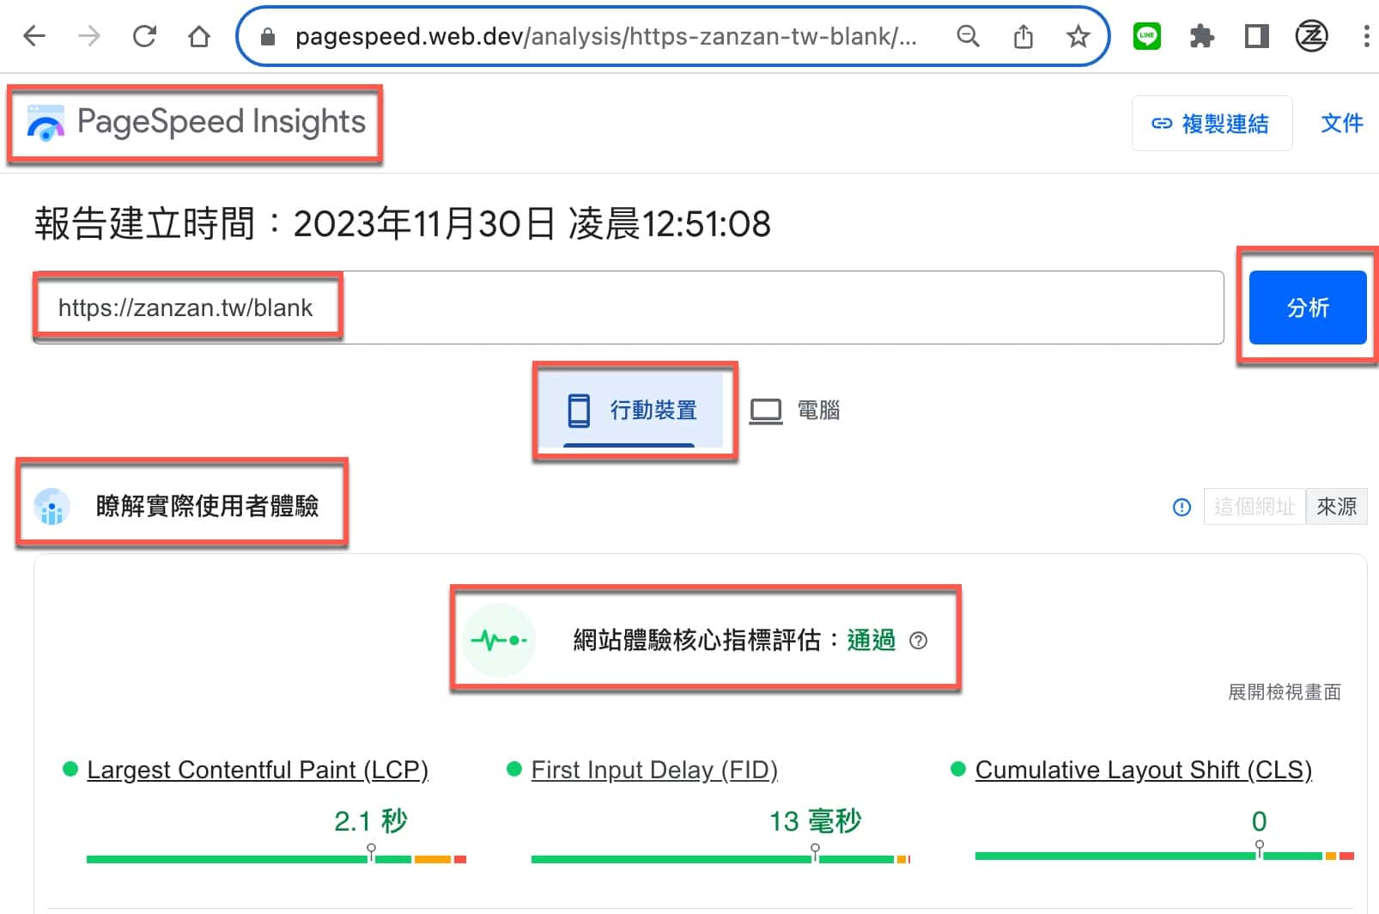Click the blue 分析 button

[1307, 308]
